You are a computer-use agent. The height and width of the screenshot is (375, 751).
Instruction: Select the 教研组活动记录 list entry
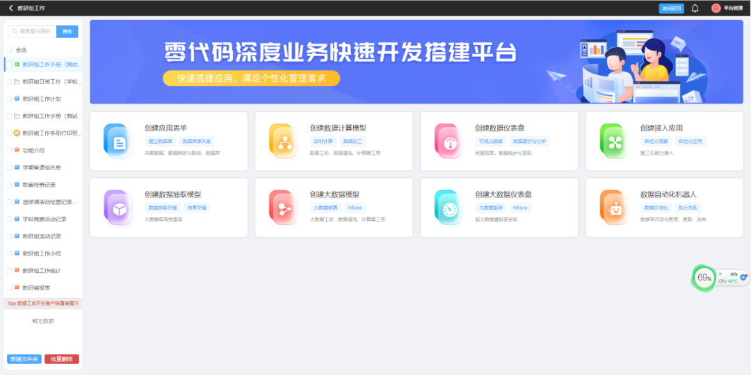click(x=43, y=236)
